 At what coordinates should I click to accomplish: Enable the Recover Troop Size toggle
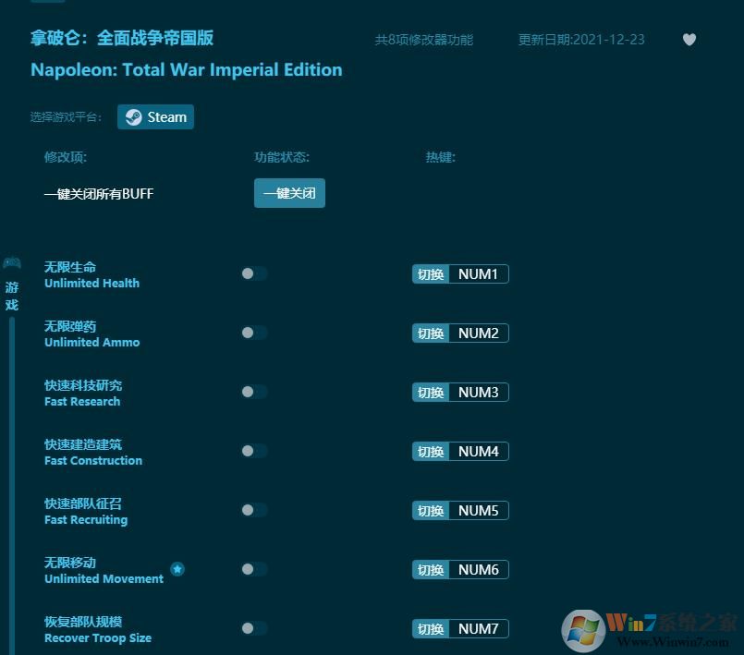pos(254,628)
